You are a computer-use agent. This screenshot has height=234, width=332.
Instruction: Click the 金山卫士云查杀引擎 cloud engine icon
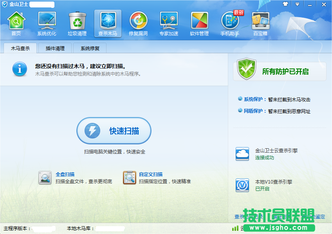point(242,154)
